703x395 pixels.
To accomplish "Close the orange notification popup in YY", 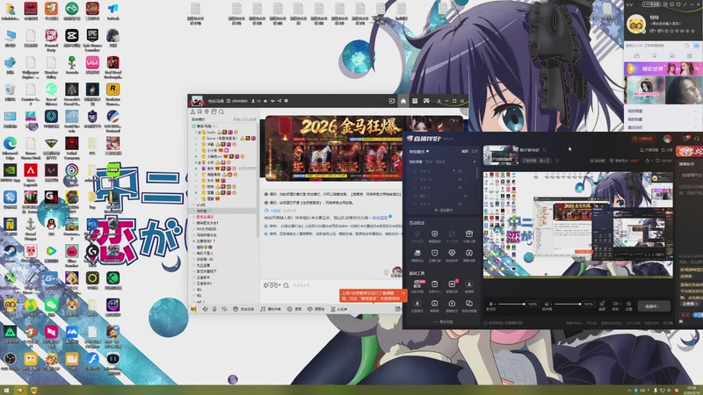I will pyautogui.click(x=403, y=293).
